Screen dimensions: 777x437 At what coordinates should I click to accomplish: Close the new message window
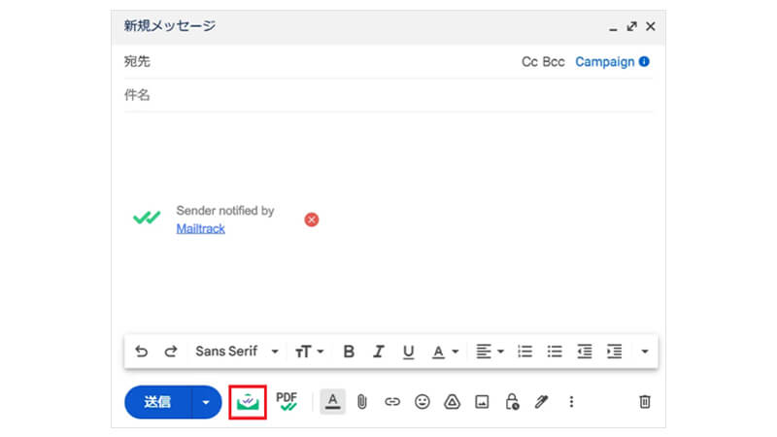click(x=651, y=26)
